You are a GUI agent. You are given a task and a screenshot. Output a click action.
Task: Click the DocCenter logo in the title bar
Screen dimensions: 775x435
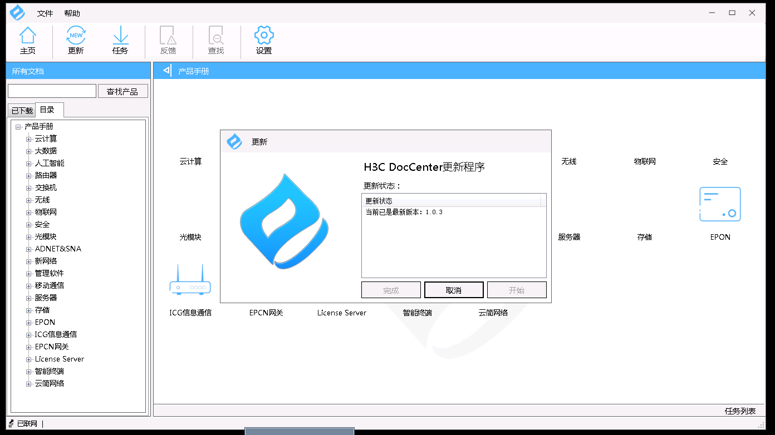pos(17,12)
